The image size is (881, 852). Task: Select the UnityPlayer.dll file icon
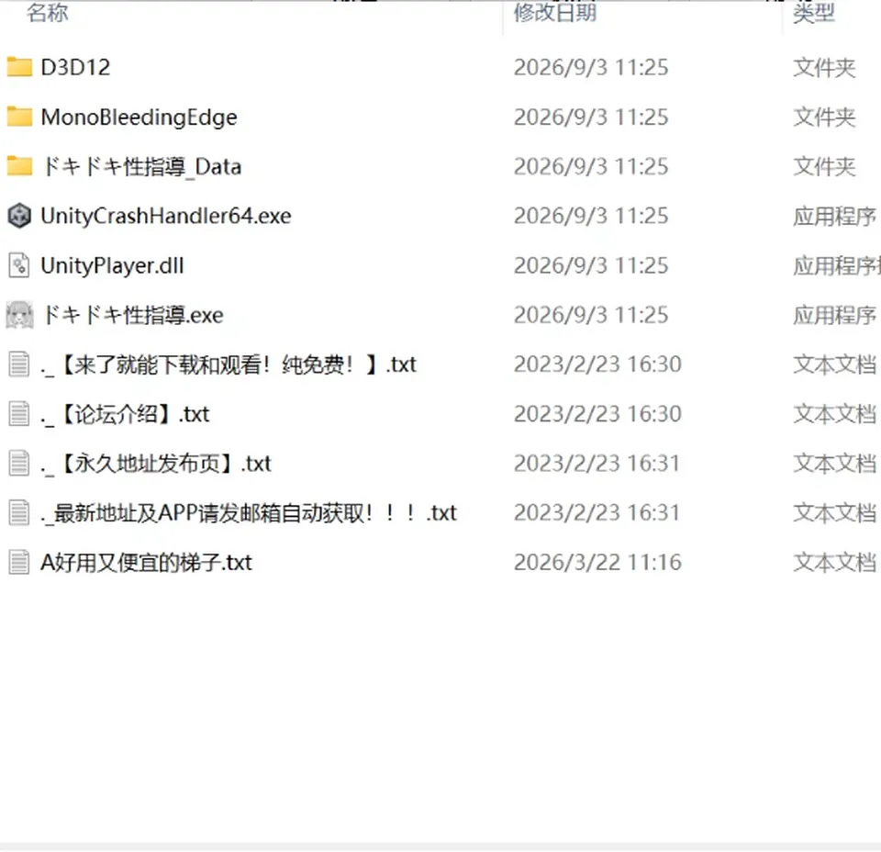point(19,265)
